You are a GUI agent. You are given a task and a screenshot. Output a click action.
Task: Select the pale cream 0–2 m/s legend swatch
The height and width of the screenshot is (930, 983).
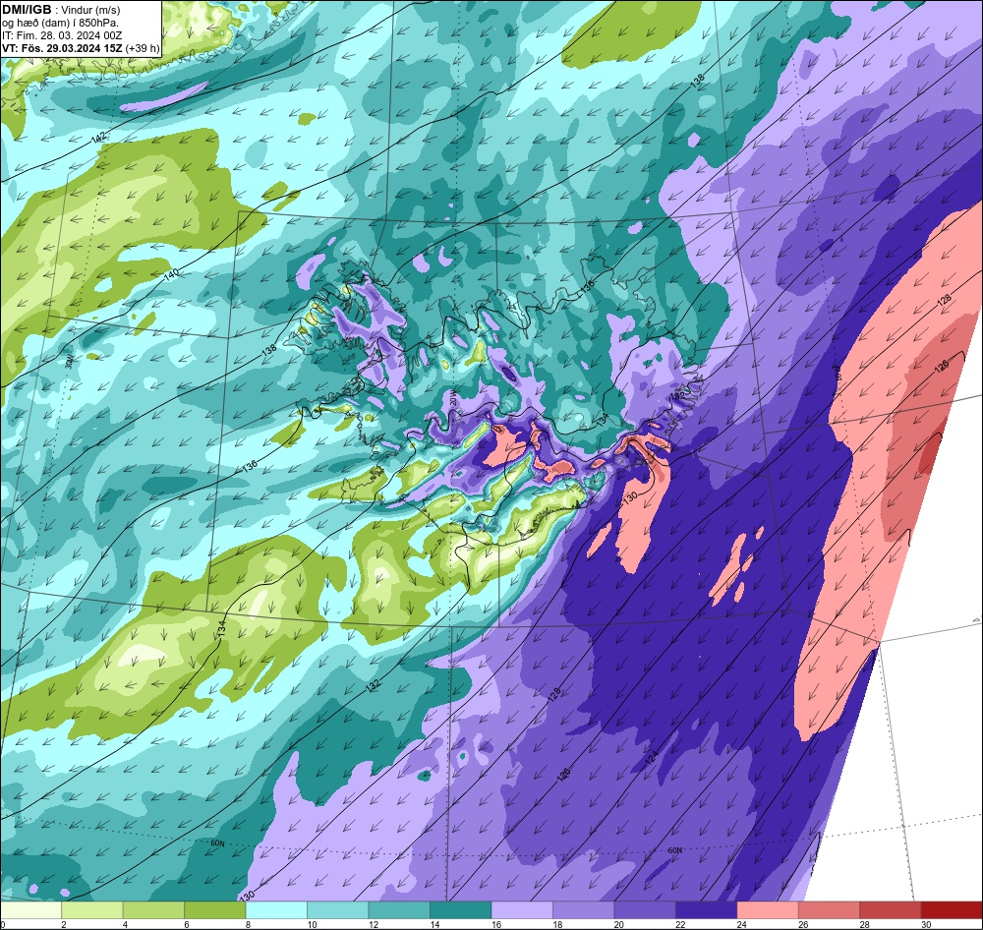31,910
